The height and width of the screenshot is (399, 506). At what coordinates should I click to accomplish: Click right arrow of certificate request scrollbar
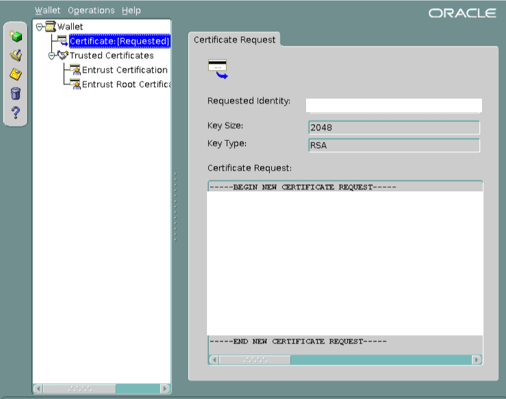coord(477,360)
